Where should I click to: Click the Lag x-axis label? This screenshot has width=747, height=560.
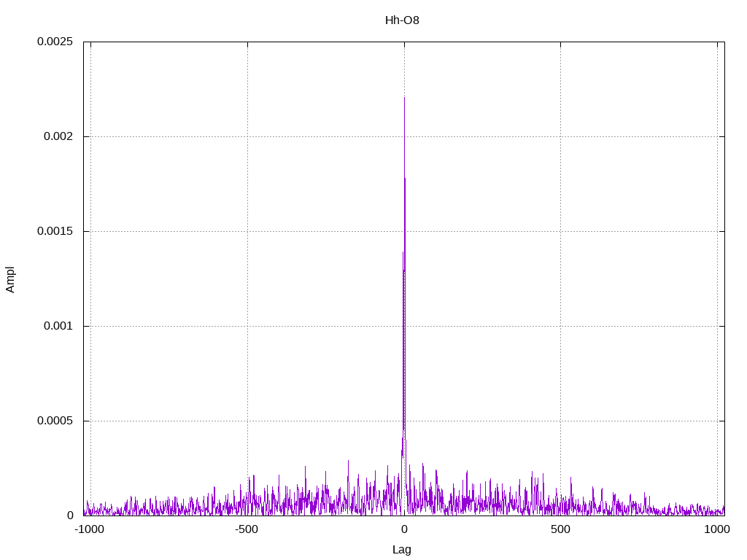coord(402,550)
